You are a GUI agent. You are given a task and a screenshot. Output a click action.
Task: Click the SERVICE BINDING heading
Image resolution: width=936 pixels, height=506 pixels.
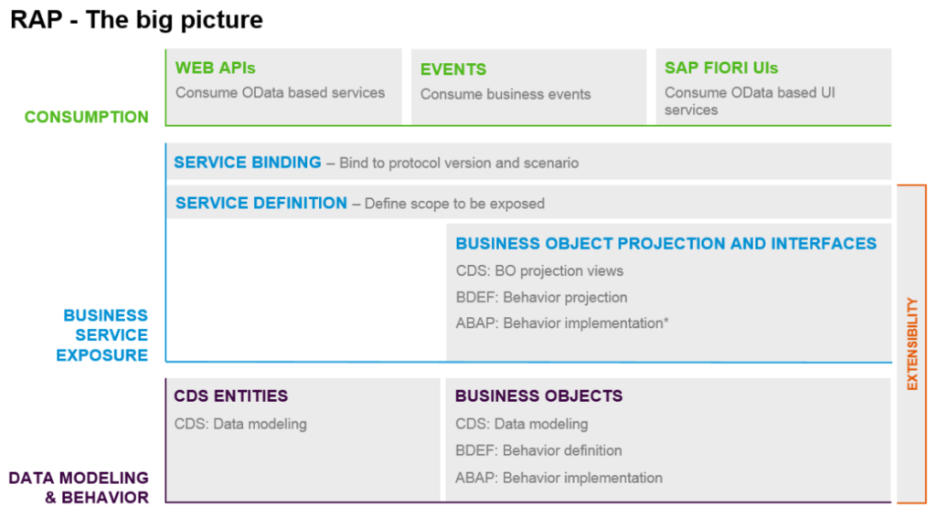248,163
